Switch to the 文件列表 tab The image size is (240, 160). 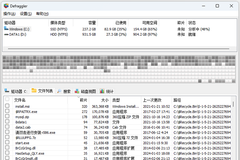pos(42,91)
